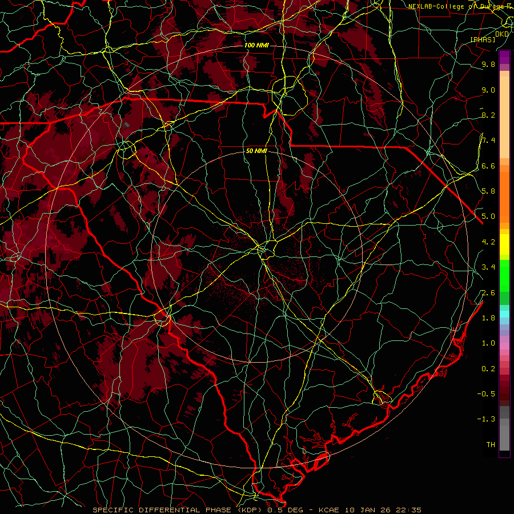
Task: Pick the orange segment of the color bar
Action: [x=504, y=196]
